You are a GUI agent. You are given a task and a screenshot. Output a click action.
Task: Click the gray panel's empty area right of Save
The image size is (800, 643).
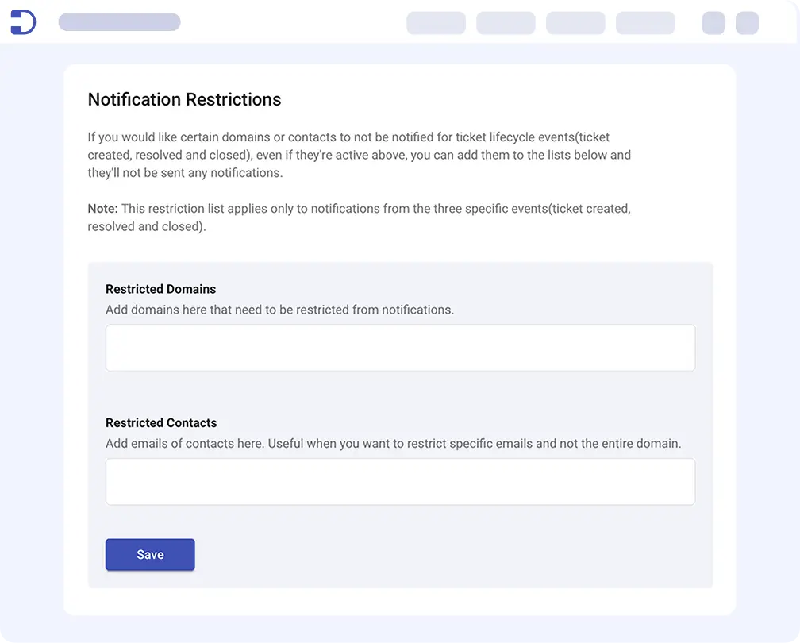[452, 555]
